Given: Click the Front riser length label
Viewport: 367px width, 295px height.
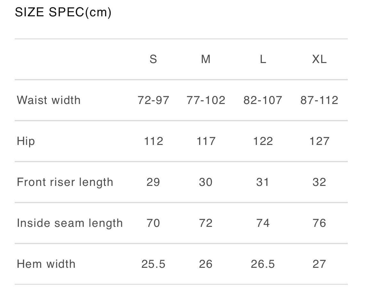Looking at the screenshot, I should point(65,182).
